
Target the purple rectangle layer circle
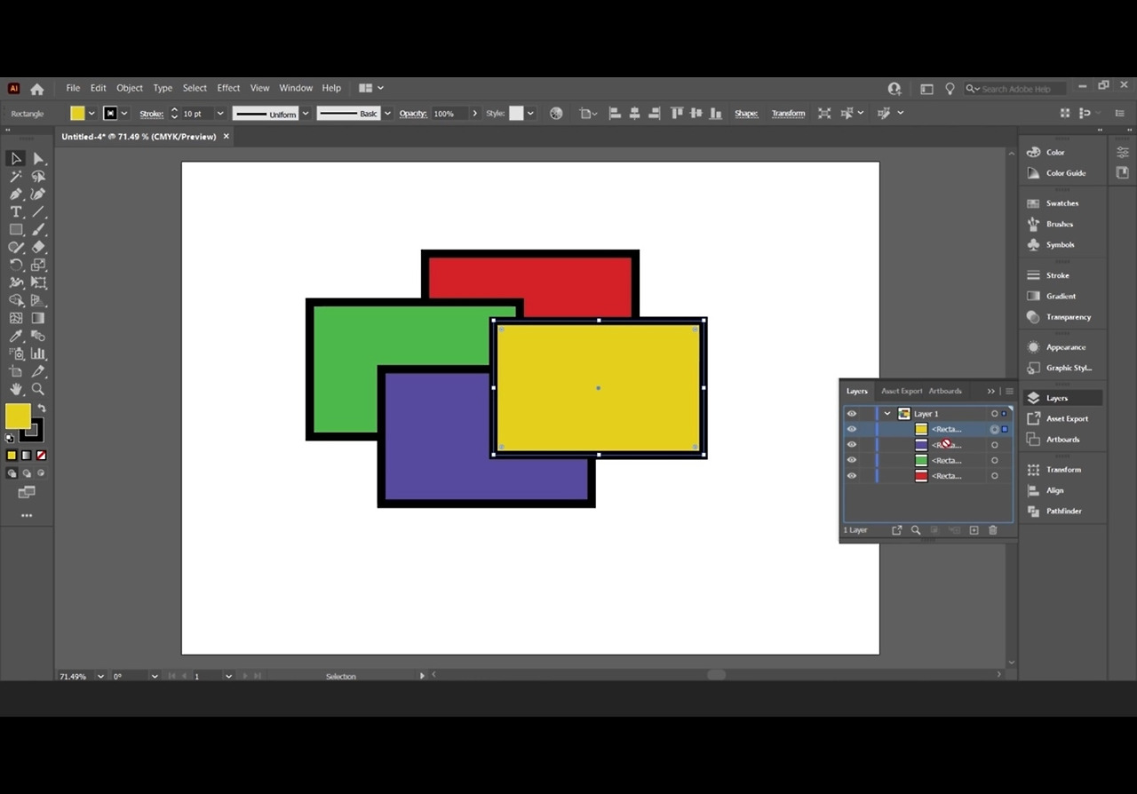[994, 445]
